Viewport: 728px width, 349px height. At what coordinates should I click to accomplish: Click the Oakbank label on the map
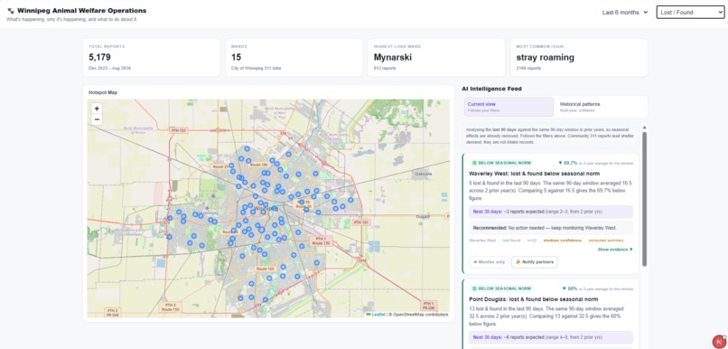[424, 174]
